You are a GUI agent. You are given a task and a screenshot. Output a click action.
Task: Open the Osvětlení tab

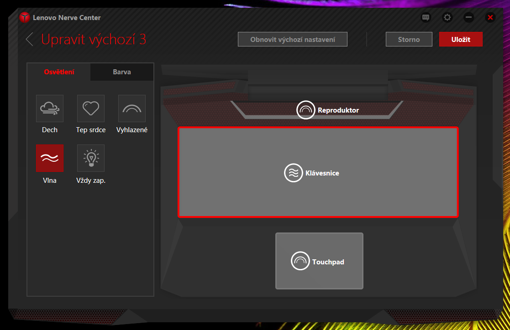coord(59,72)
